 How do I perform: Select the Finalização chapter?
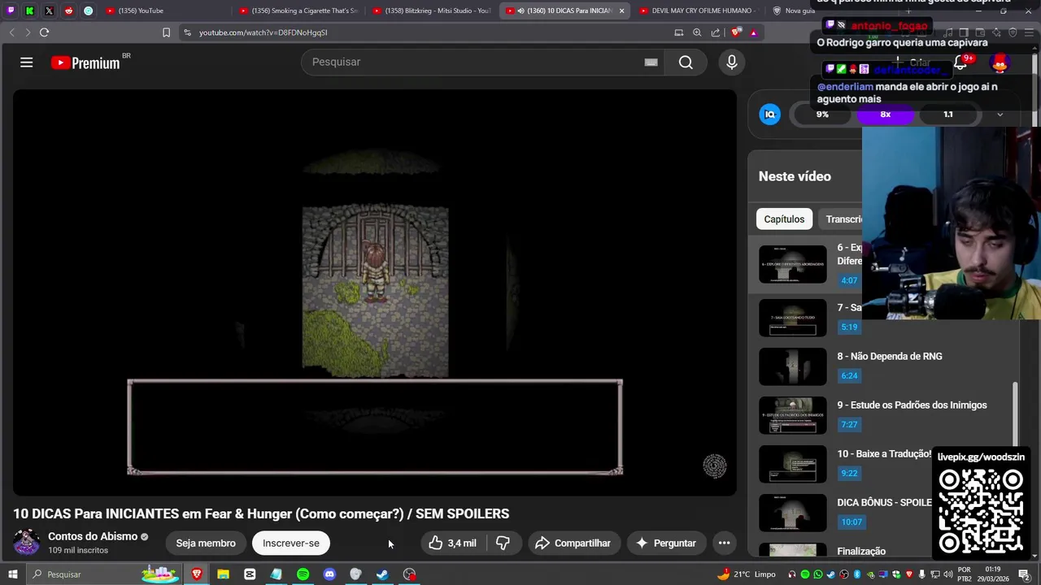(x=861, y=551)
